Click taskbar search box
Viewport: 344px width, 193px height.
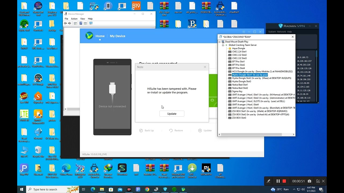tap(53, 189)
